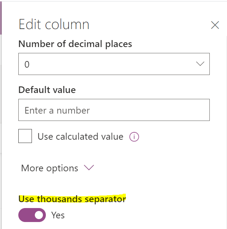Click the down arrow in the decimal places box
The image size is (227, 229).
[200, 64]
